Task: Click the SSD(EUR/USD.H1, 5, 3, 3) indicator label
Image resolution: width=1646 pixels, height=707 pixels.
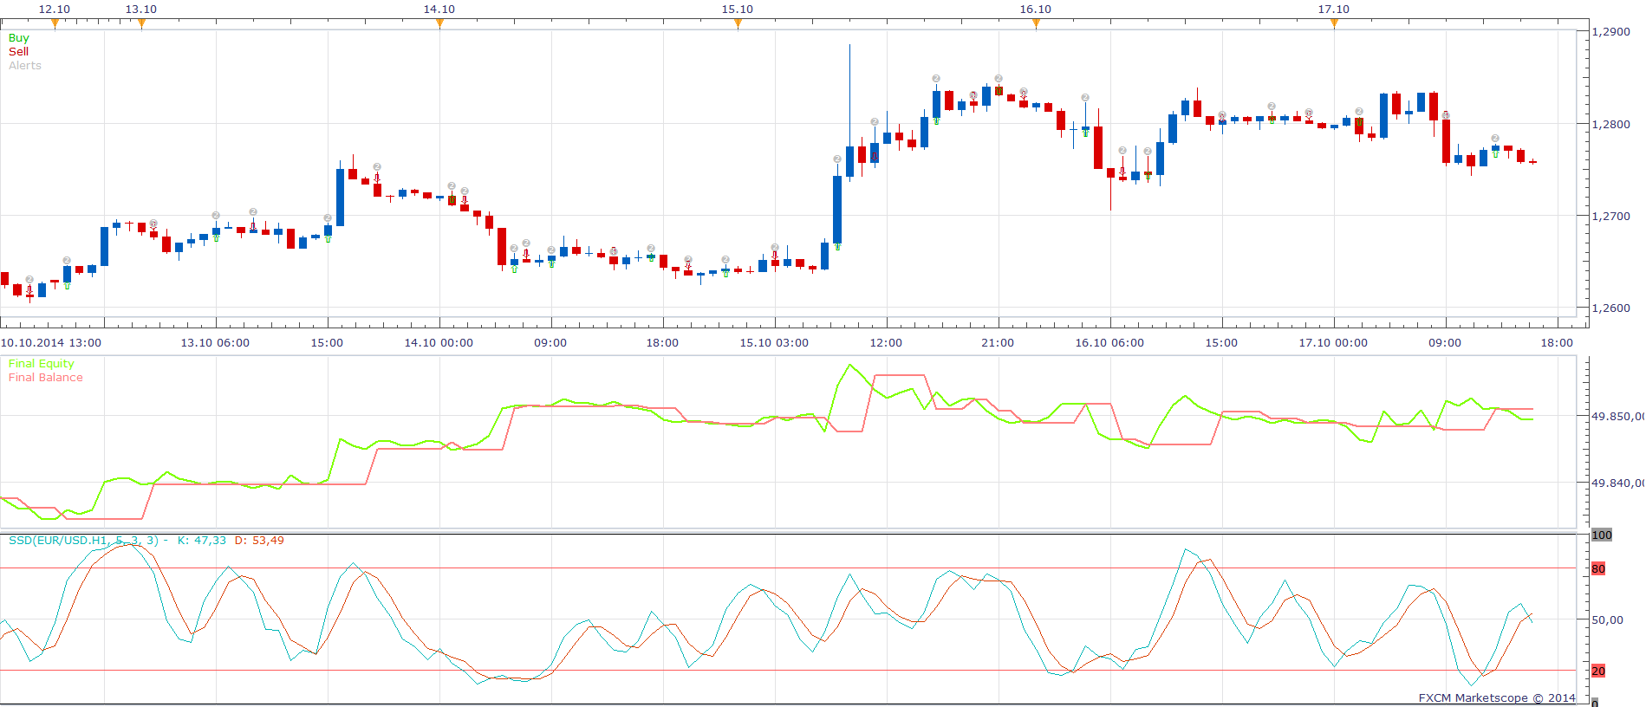Action: tap(83, 541)
